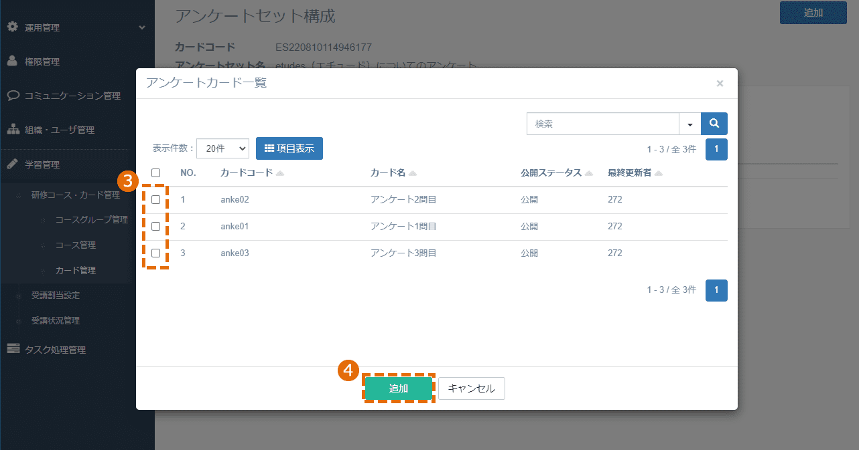
Task: Check the box for anke03 row
Action: (x=155, y=253)
